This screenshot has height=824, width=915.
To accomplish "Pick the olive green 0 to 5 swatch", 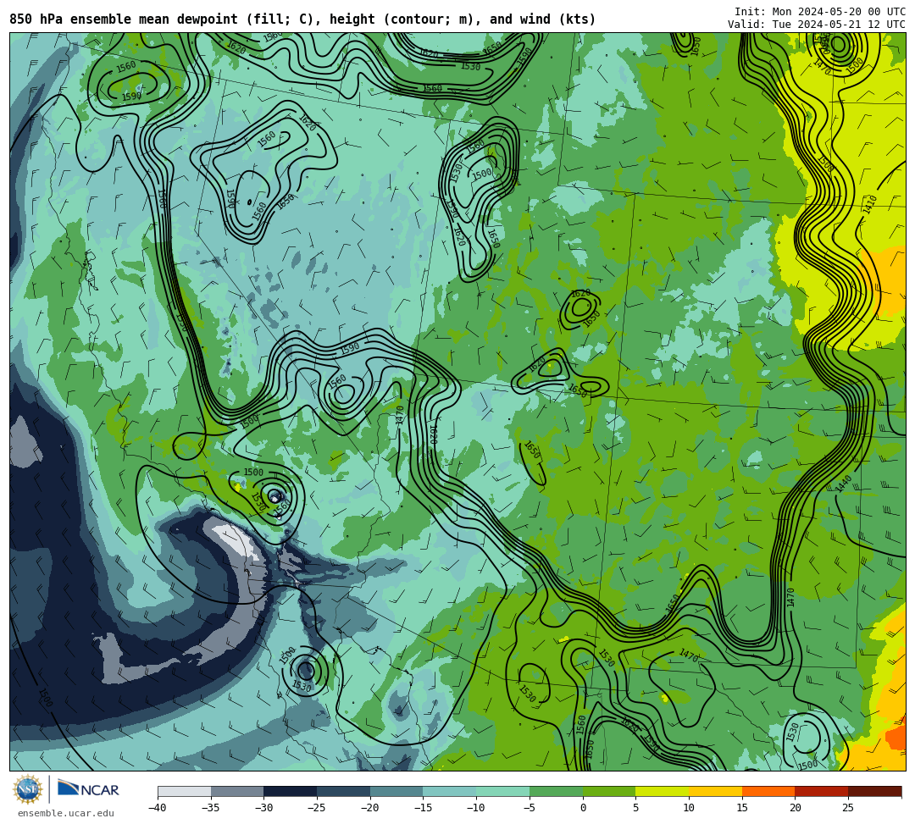I will pyautogui.click(x=609, y=791).
